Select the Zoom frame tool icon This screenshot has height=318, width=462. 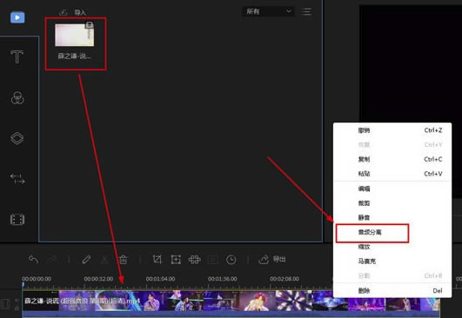(176, 260)
